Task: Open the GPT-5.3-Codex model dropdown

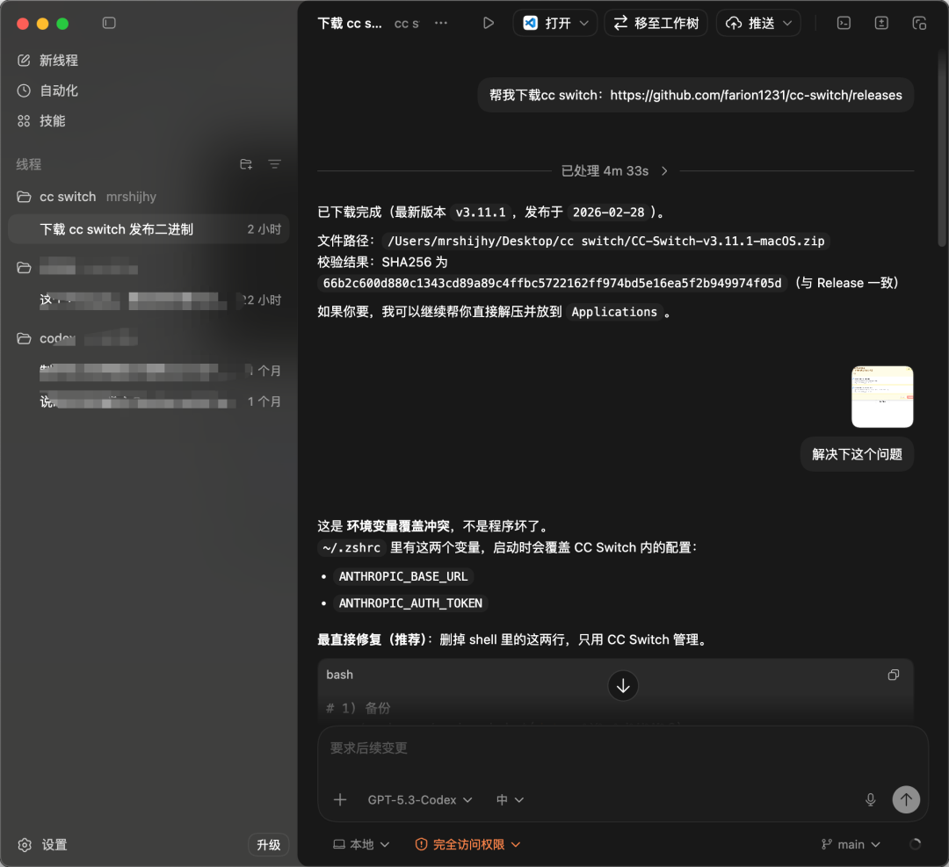Action: 420,799
